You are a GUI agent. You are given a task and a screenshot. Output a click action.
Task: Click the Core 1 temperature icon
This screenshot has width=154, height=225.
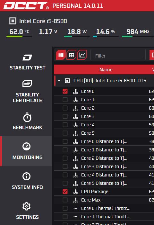coord(75,100)
